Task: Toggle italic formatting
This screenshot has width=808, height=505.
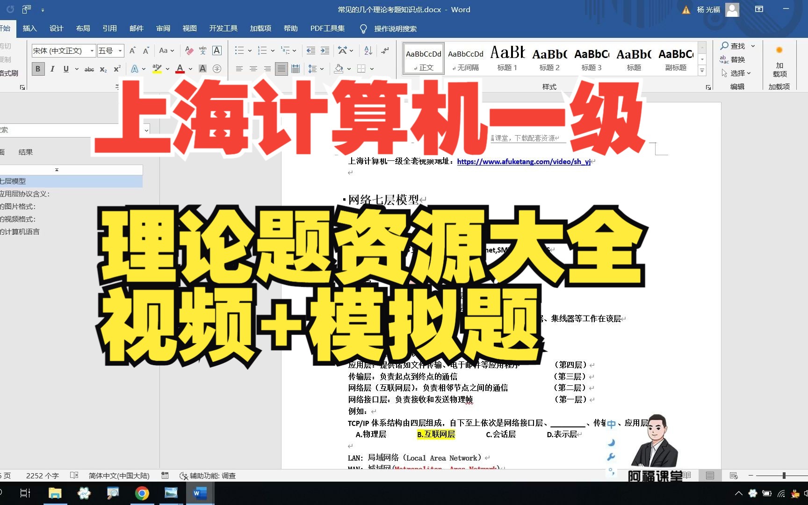Action: click(x=52, y=69)
